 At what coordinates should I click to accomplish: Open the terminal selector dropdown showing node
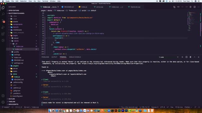coord(169,57)
